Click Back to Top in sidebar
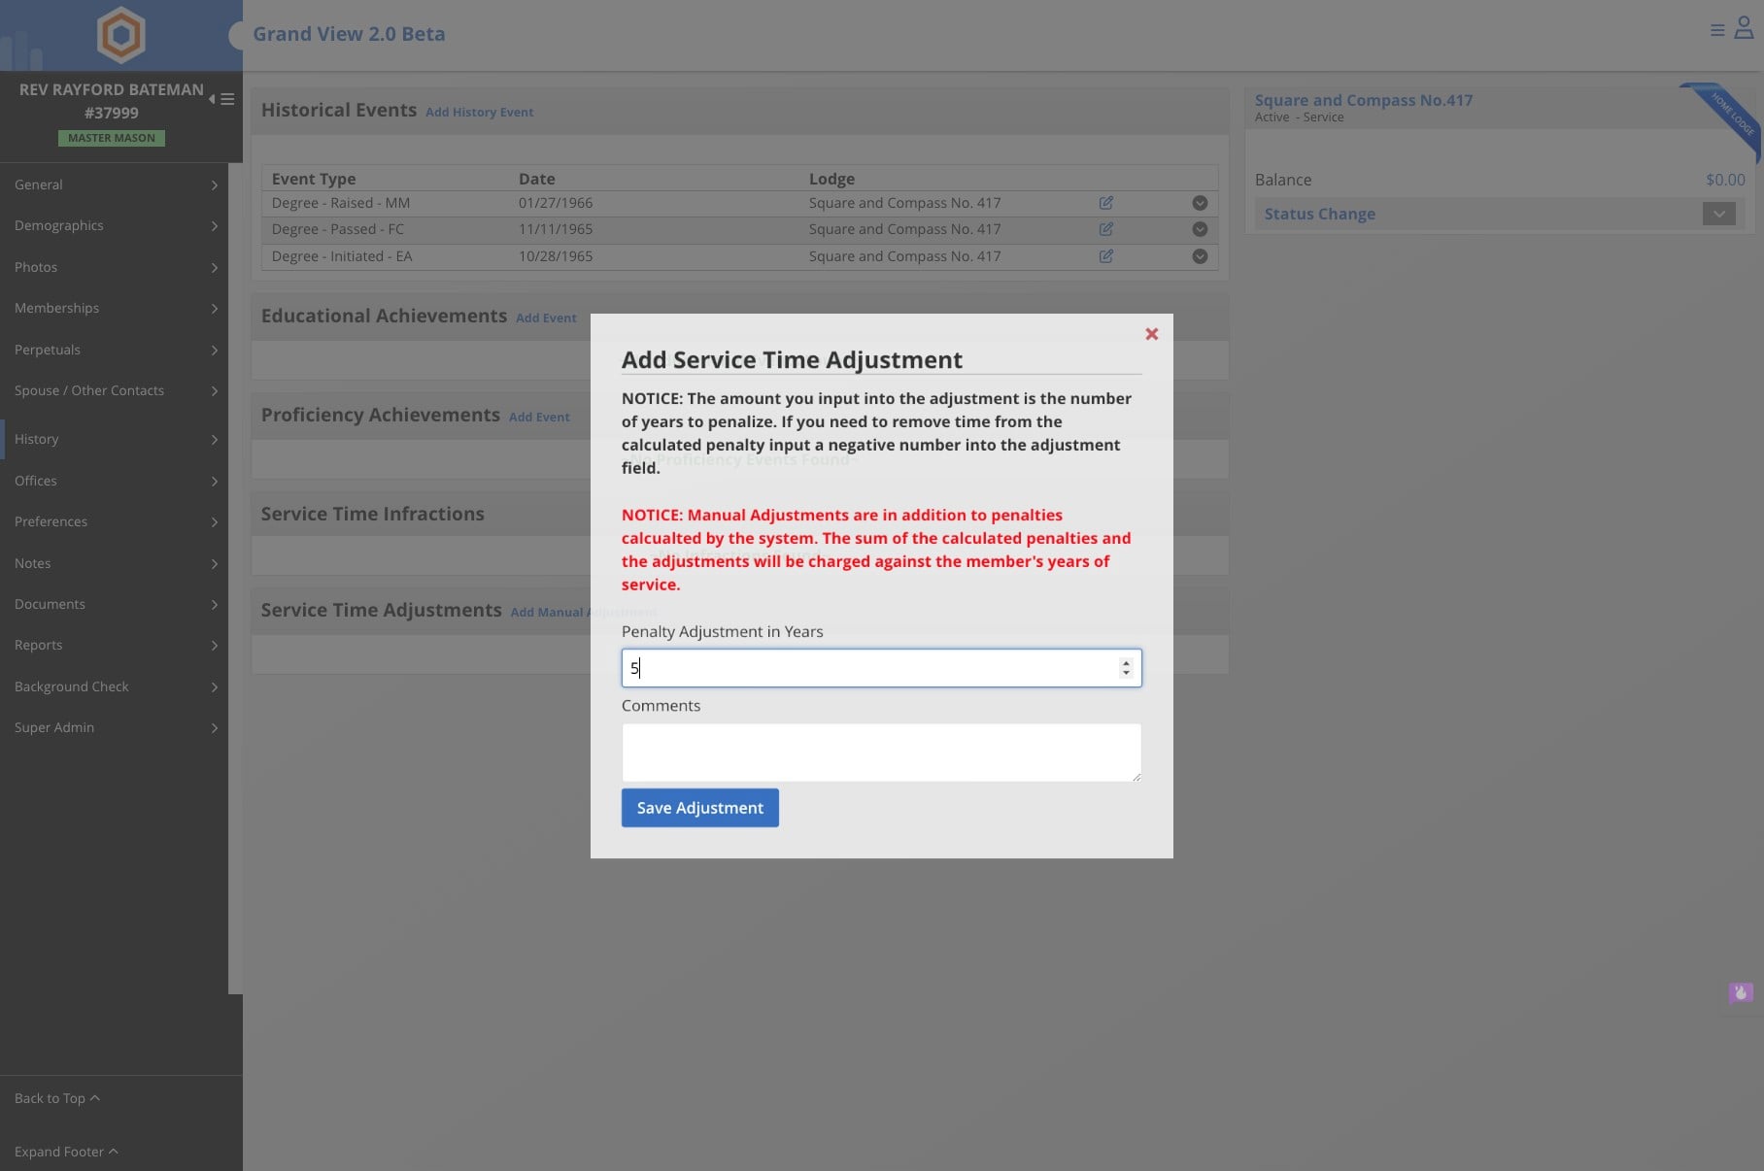 tap(56, 1098)
